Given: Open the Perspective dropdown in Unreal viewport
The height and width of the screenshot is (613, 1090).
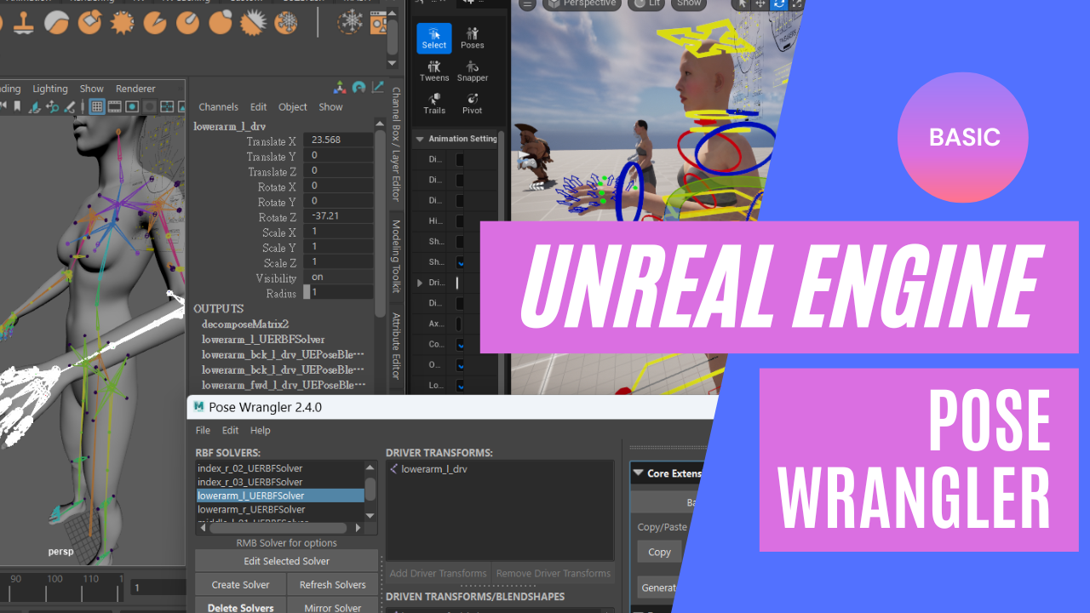Looking at the screenshot, I should (x=582, y=4).
